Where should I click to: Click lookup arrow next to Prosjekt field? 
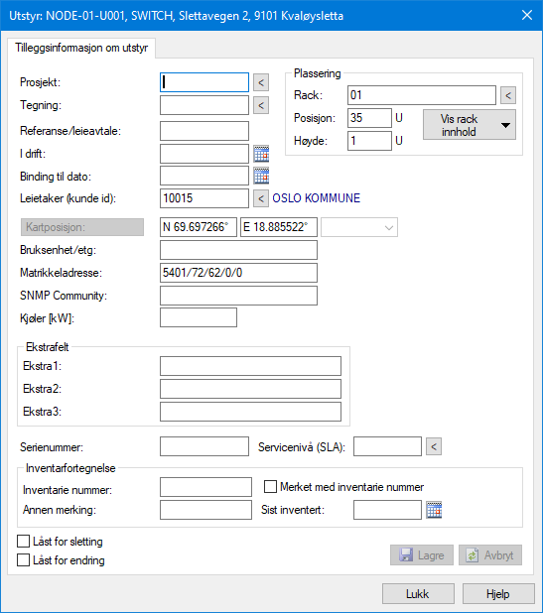click(261, 82)
